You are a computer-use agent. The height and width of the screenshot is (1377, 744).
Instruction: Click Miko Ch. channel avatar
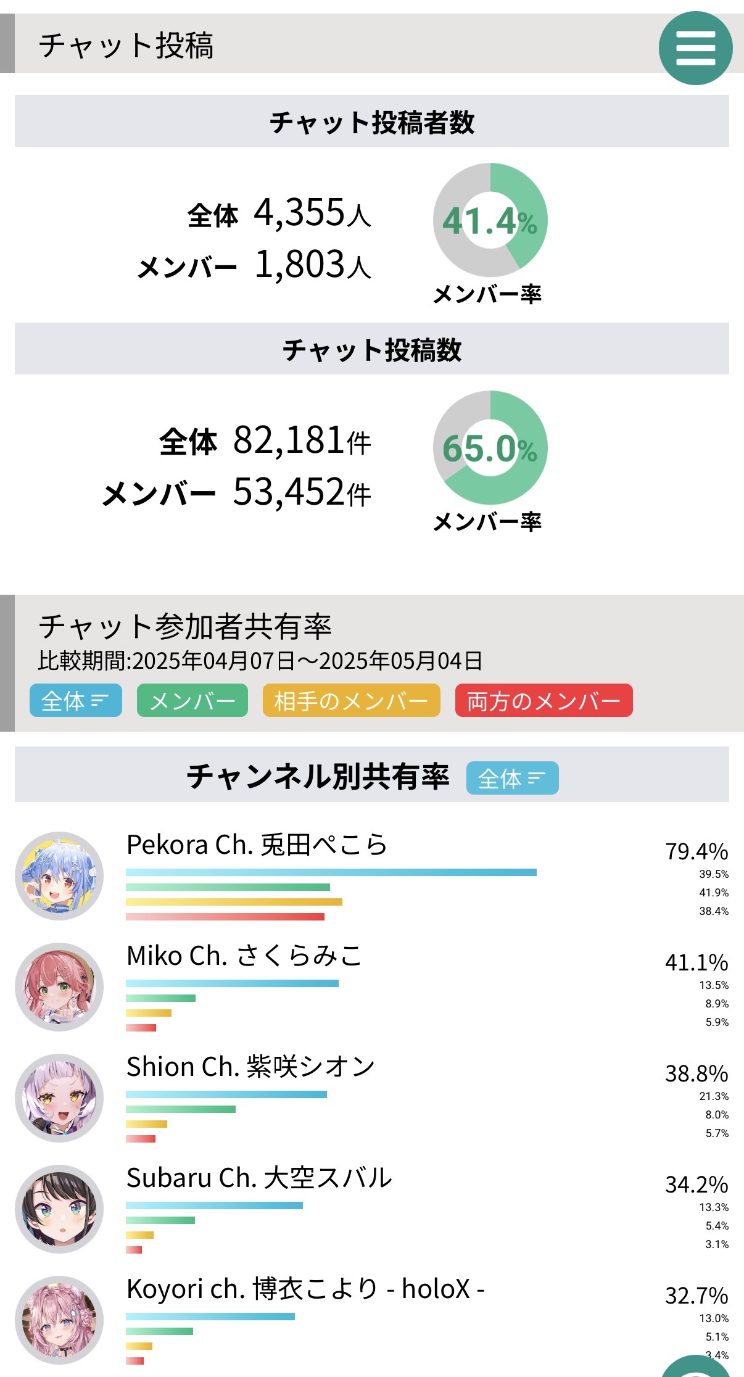coord(59,987)
